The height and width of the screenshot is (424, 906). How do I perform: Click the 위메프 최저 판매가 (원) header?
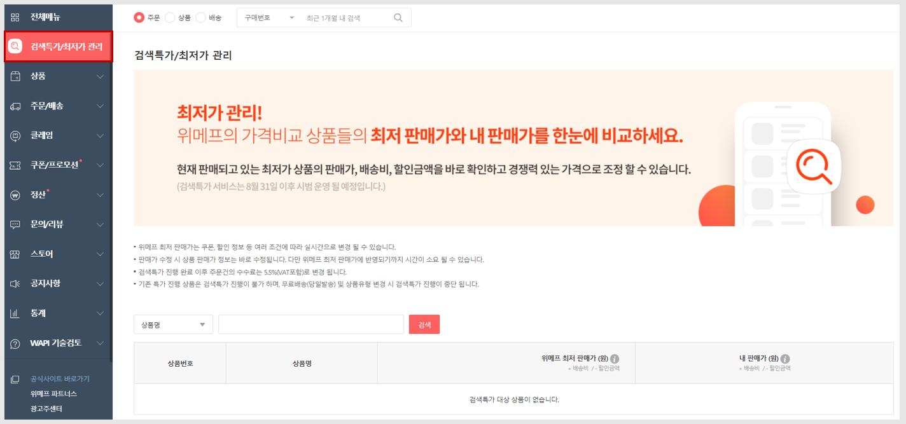pyautogui.click(x=575, y=359)
